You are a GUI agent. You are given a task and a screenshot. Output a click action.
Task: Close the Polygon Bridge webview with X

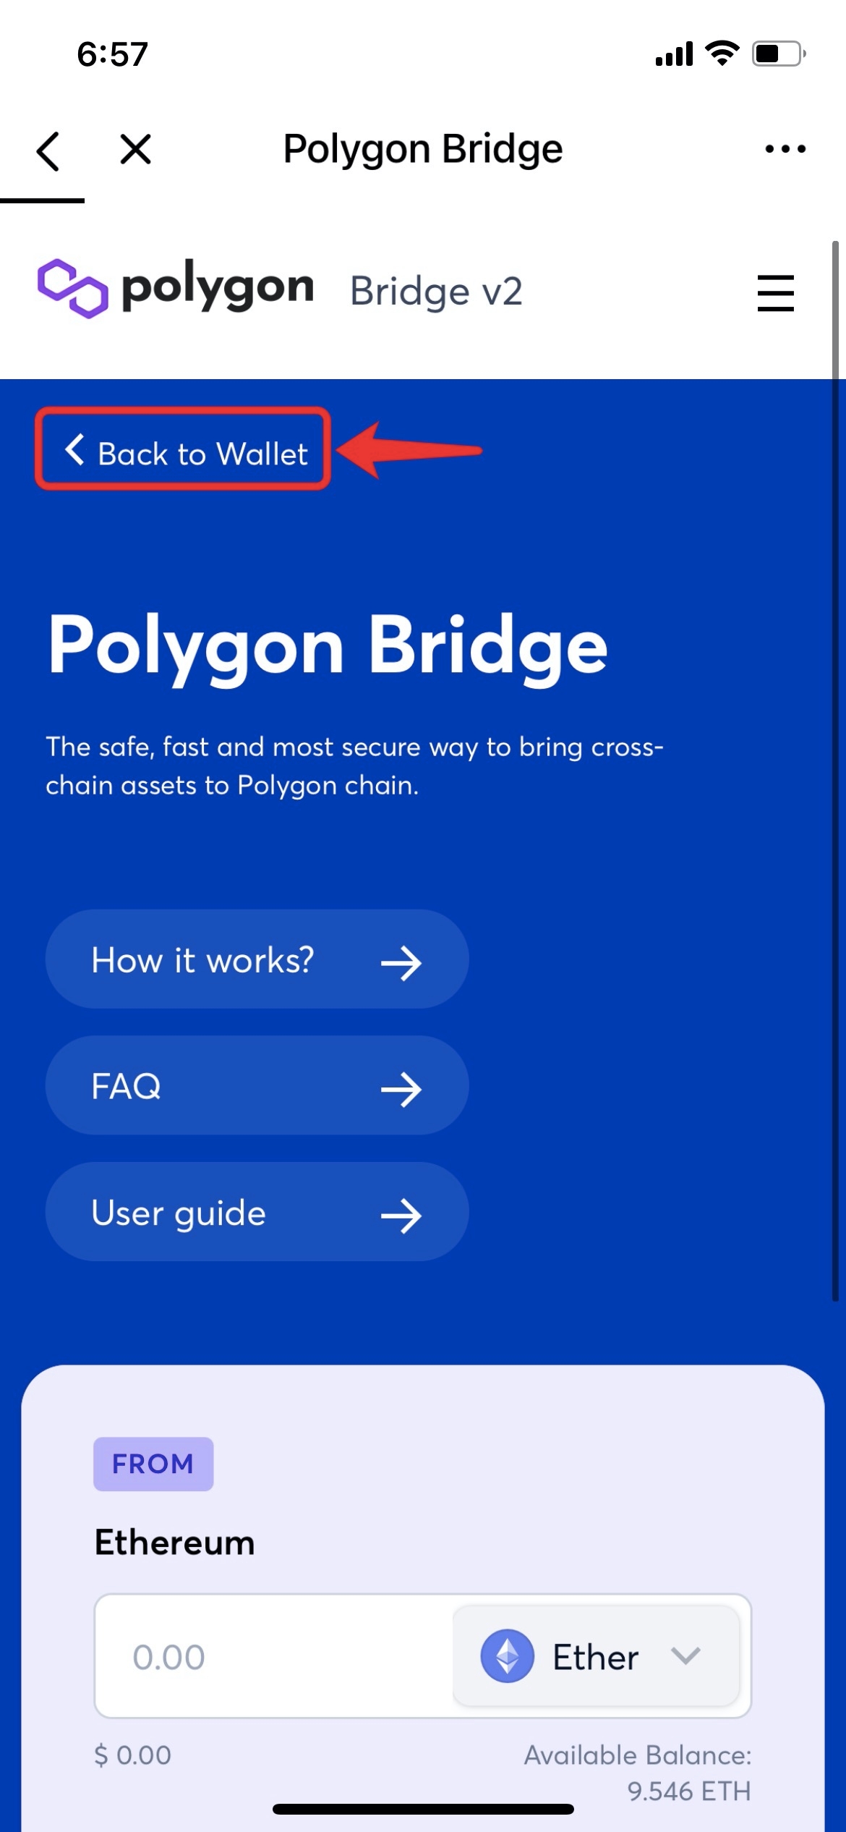(x=135, y=150)
